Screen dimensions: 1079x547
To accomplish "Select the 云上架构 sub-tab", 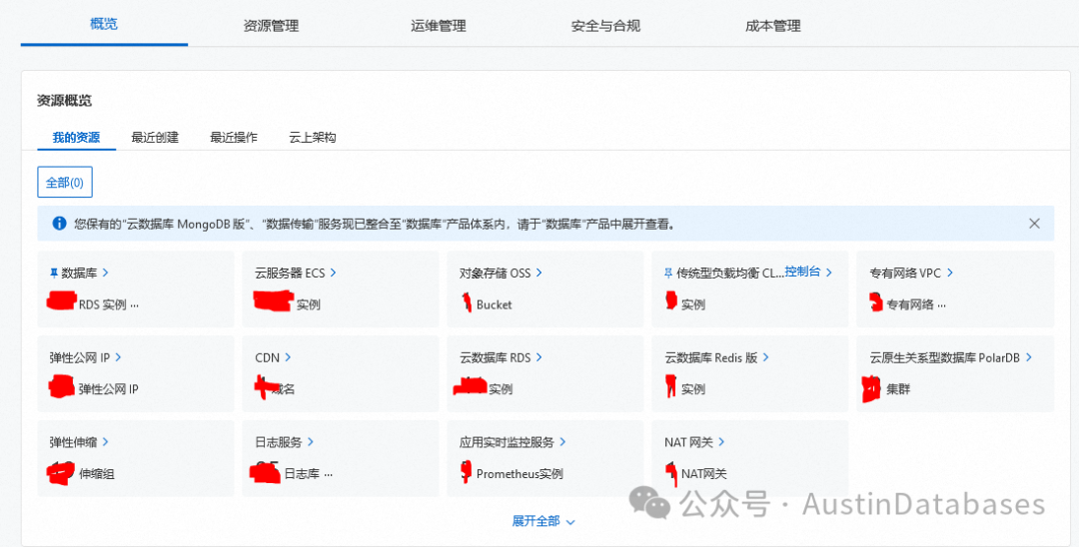I will (313, 137).
